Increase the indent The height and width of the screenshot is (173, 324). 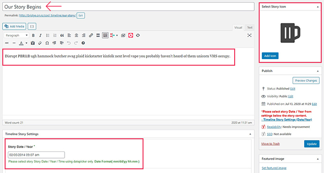pos(62,43)
